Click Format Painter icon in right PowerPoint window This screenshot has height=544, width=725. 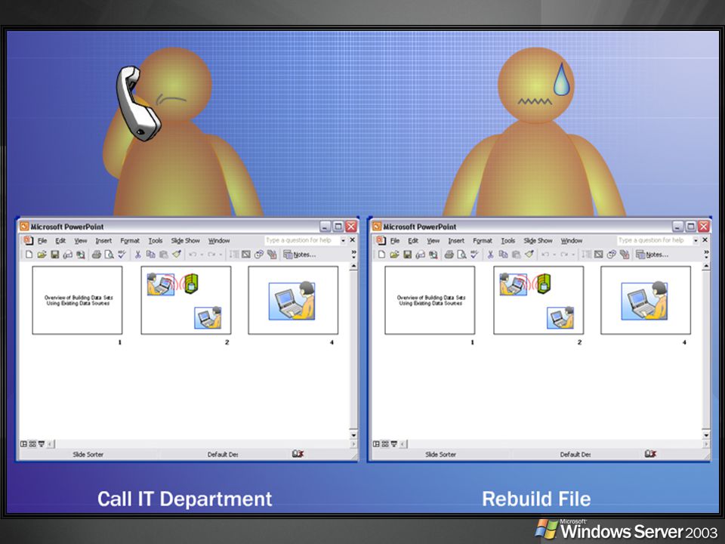[529, 255]
